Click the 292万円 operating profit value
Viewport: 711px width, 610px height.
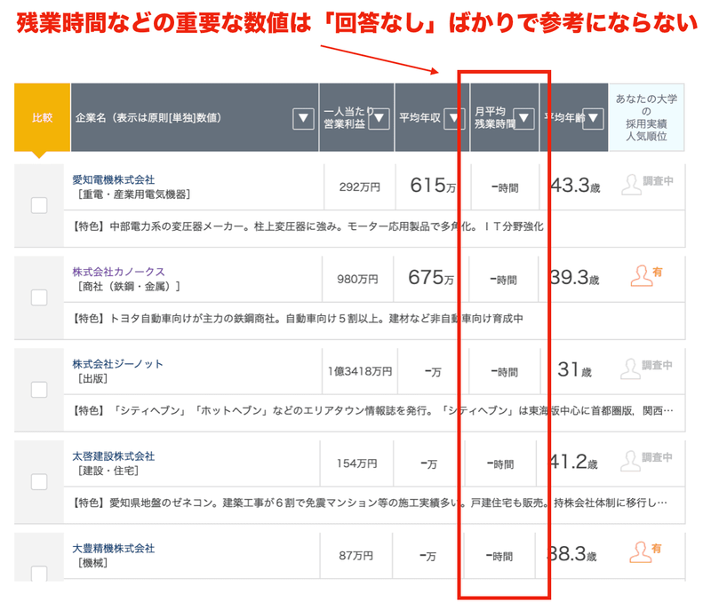[360, 187]
